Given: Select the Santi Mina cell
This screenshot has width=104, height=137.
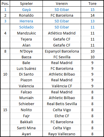Looking at the screenshot, I should click(26, 128).
